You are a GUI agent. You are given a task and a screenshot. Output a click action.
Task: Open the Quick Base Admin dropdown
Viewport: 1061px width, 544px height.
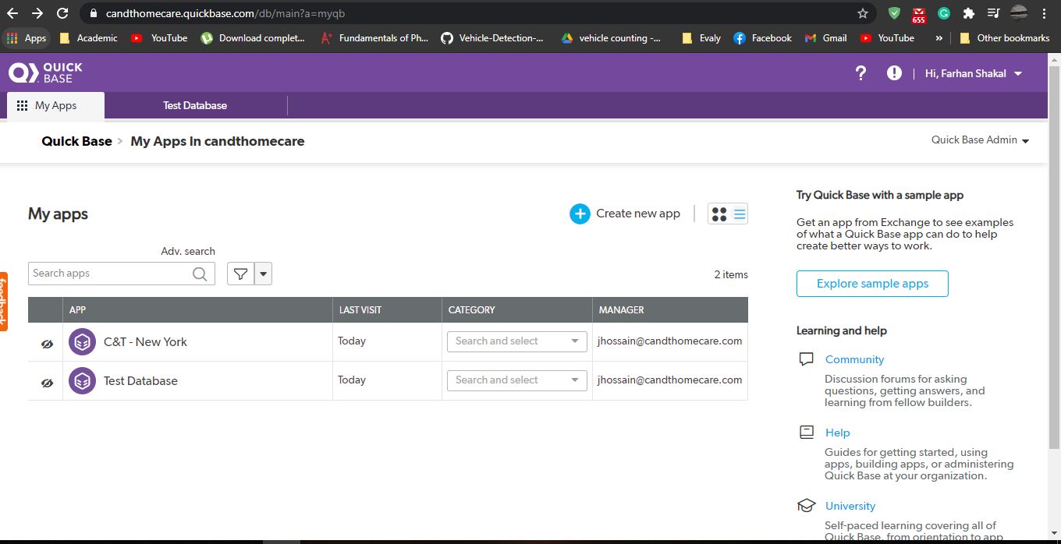(x=980, y=140)
